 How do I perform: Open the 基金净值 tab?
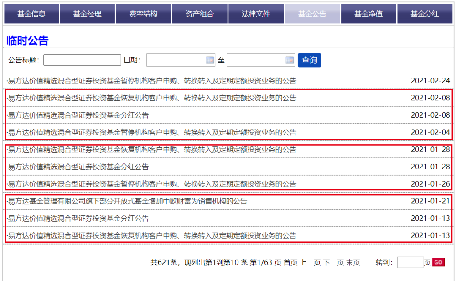[x=368, y=14]
